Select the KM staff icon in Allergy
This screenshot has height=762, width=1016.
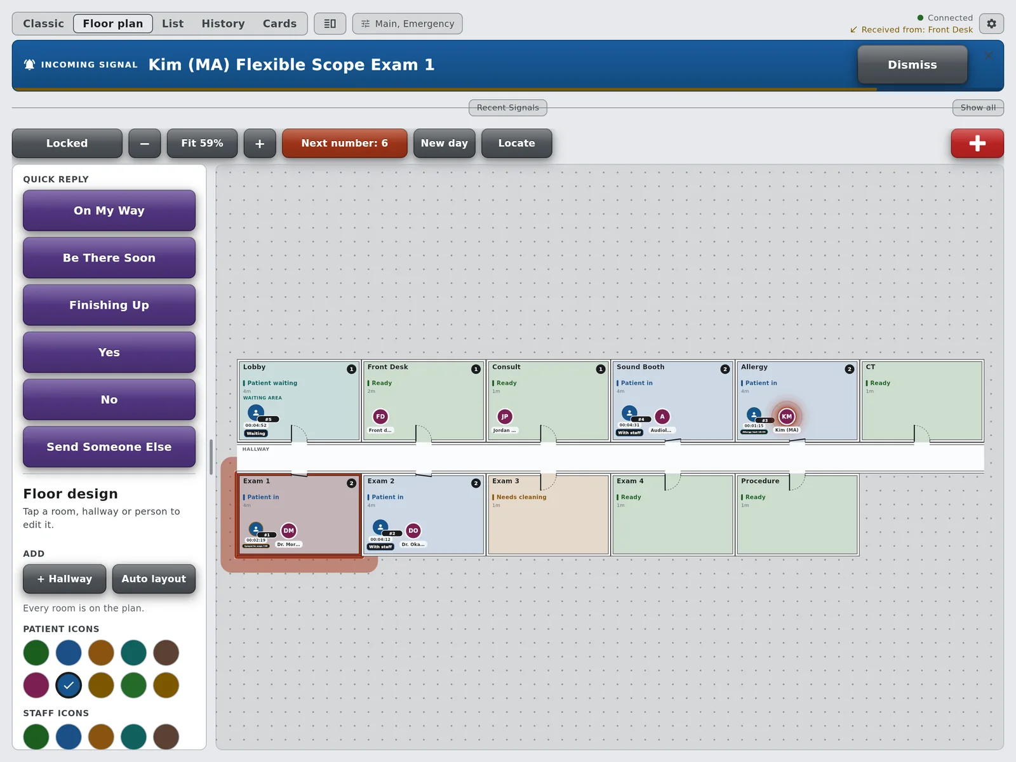(x=787, y=417)
